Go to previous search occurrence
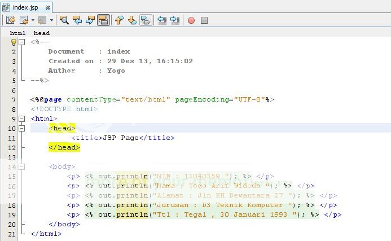The image size is (391, 241). (x=77, y=20)
